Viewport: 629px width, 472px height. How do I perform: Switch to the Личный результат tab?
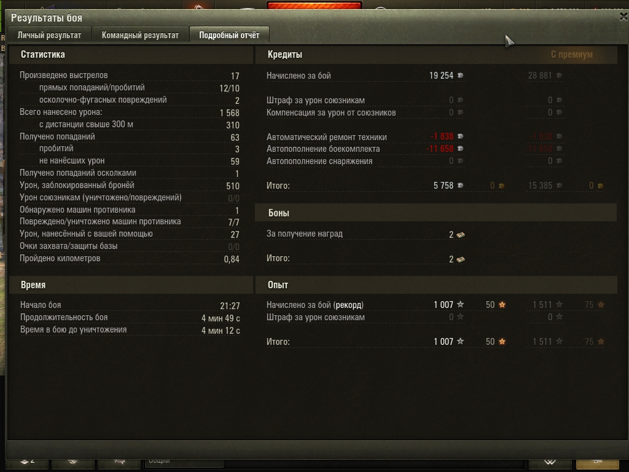coord(49,35)
